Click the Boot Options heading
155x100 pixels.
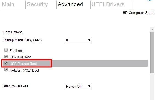click(13, 32)
